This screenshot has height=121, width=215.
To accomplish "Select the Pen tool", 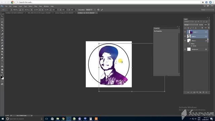I will click(2, 58).
